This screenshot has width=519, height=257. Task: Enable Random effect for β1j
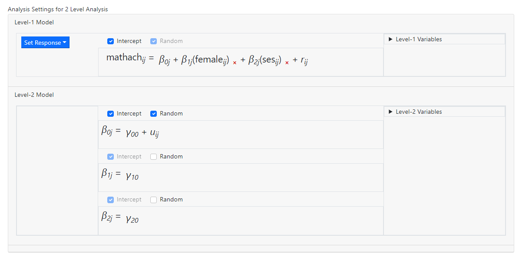(153, 157)
